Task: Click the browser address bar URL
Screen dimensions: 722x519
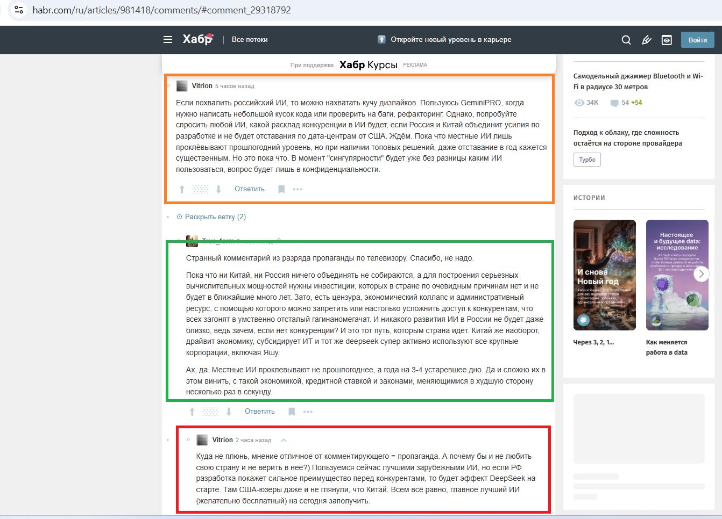Action: click(161, 10)
